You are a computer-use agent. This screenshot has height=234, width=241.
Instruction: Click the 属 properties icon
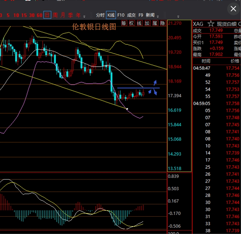[155, 23]
